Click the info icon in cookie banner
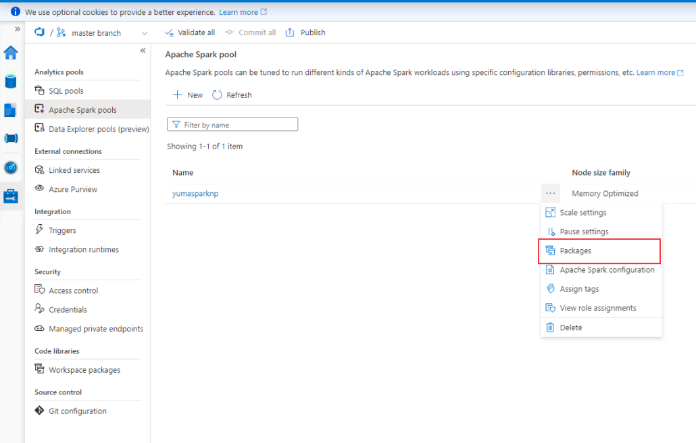Image resolution: width=696 pixels, height=443 pixels. 15,12
